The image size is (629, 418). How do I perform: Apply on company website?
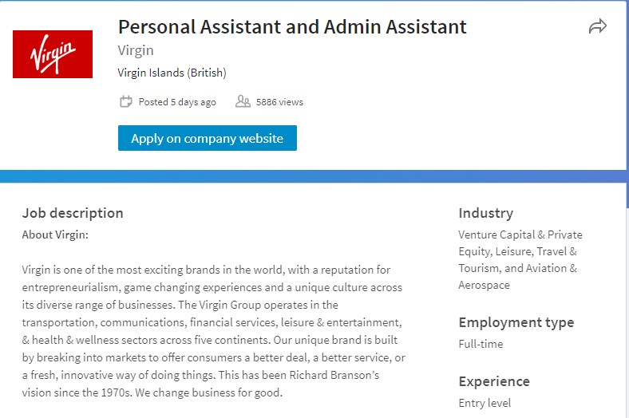208,138
